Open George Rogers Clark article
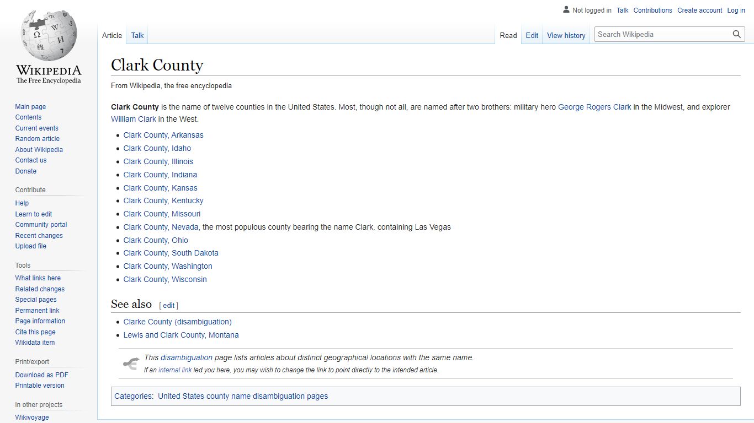Viewport: 754px width, 423px height. tap(594, 107)
